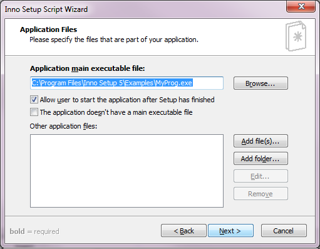Image resolution: width=320 pixels, height=249 pixels.
Task: Uncheck Allow user to start the application
Action: [34, 100]
